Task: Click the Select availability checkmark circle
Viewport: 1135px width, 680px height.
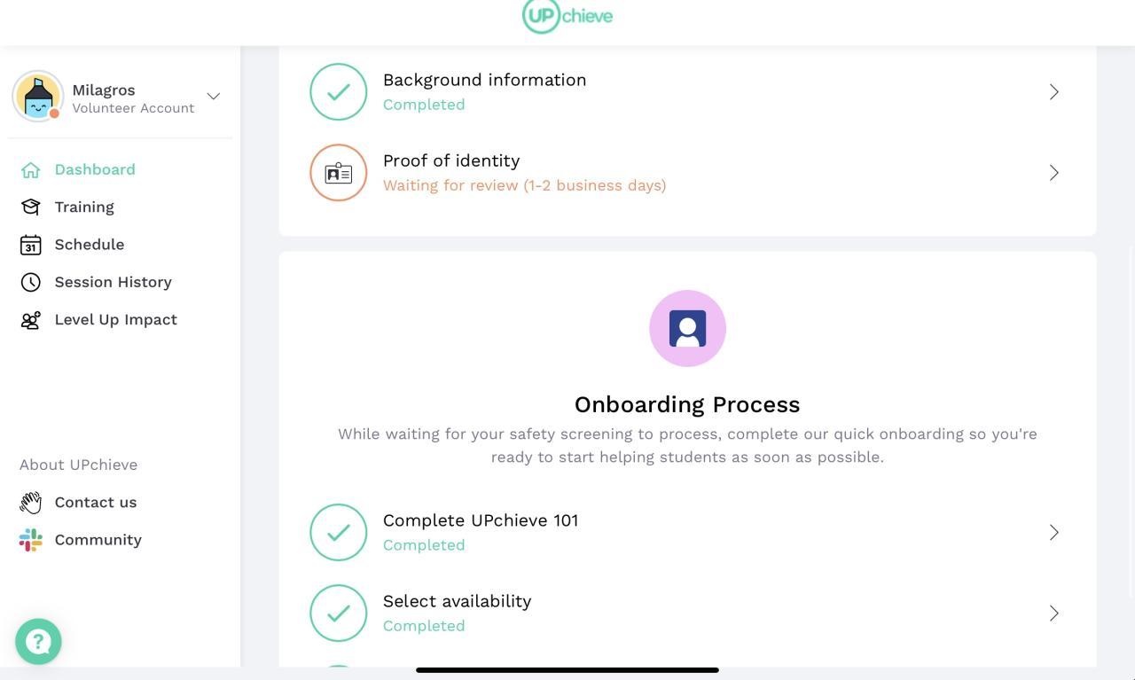Action: coord(338,614)
